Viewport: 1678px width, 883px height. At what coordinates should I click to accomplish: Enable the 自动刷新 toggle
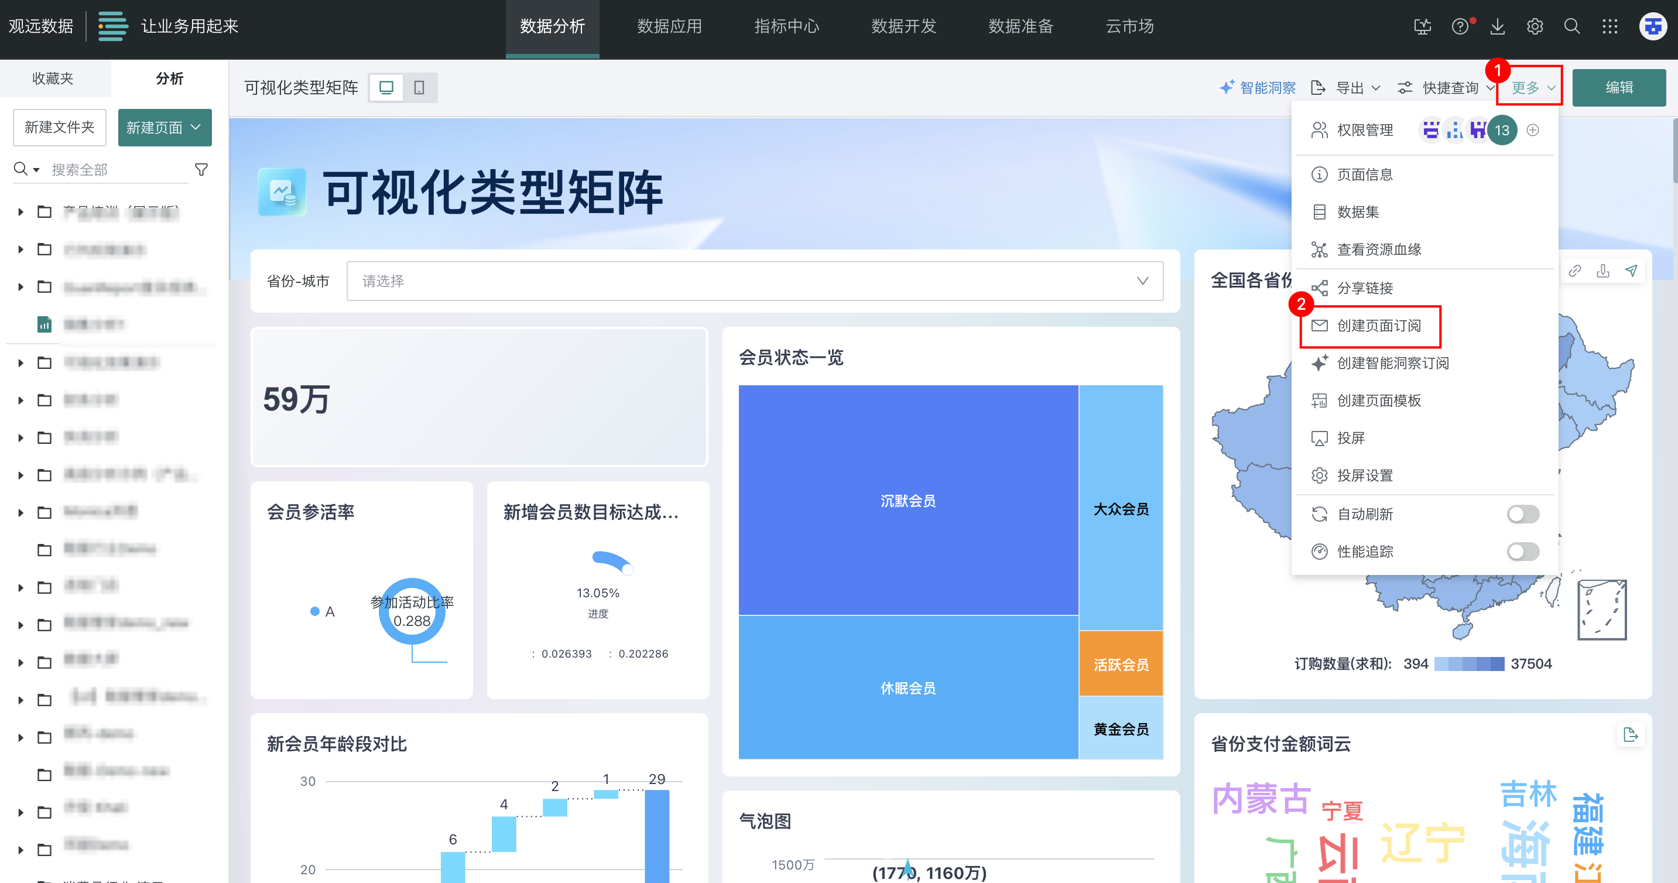pos(1523,514)
